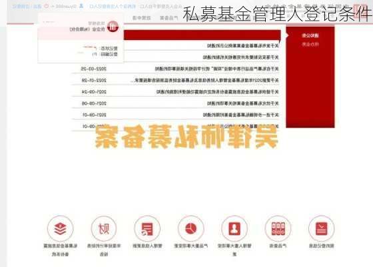Click the small round icon beside the username
The width and height of the screenshot is (373, 267).
click(47, 6)
